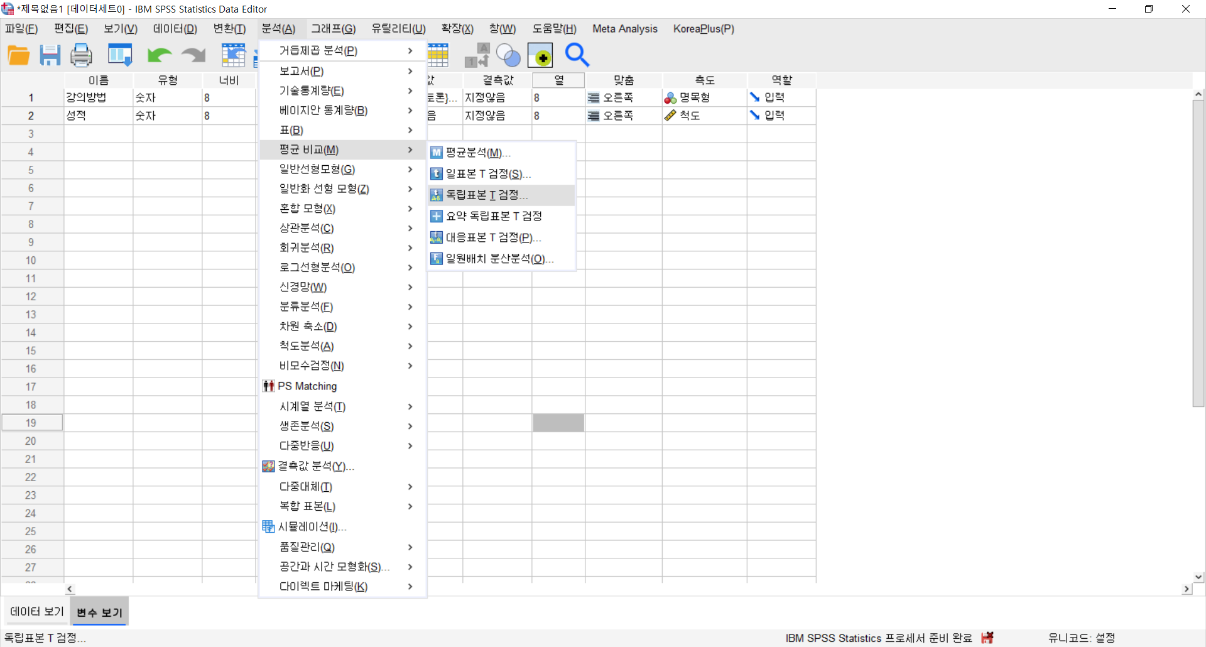
Task: Click the One-Way ANOVA icon
Action: [437, 259]
